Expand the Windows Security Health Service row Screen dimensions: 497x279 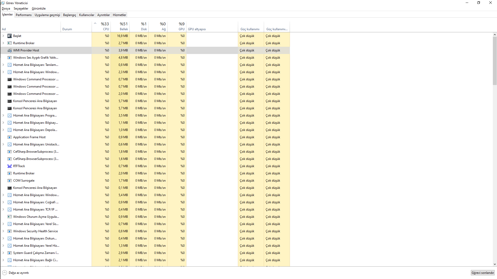pyautogui.click(x=3, y=231)
